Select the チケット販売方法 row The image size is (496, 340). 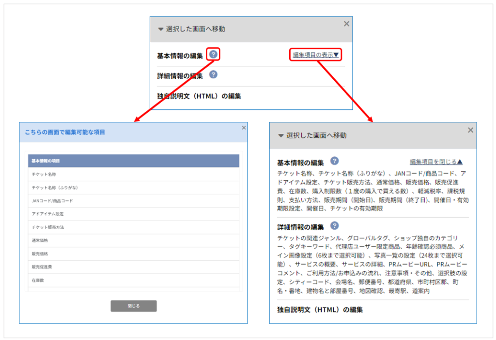(x=134, y=227)
